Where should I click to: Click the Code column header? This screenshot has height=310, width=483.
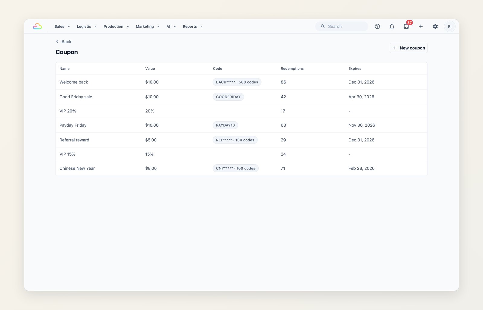click(218, 69)
